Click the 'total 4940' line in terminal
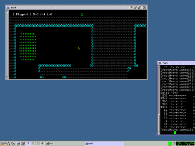 tap(169, 92)
